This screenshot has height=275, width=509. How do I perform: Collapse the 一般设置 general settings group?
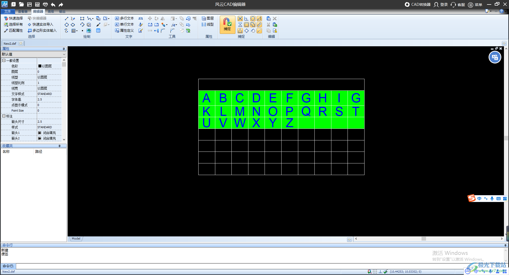coord(4,61)
